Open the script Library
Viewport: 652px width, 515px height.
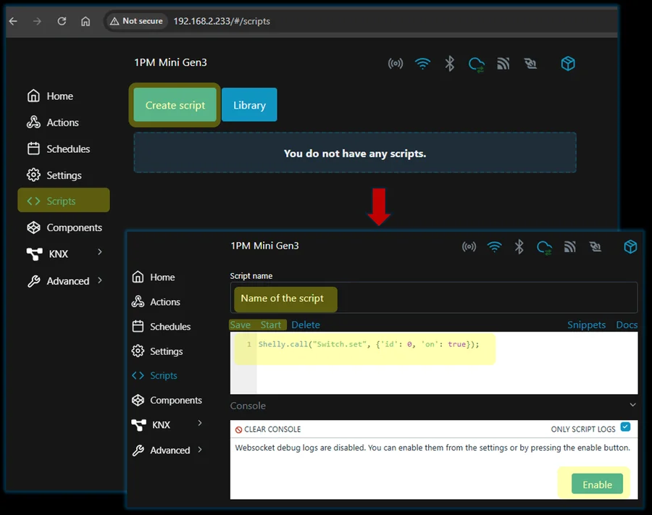[249, 105]
